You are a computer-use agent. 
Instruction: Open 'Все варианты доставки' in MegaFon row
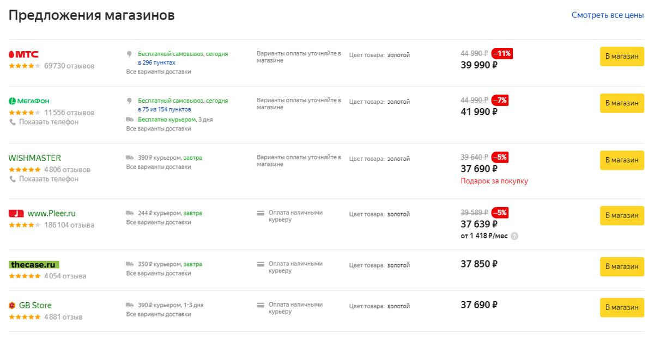click(x=159, y=128)
